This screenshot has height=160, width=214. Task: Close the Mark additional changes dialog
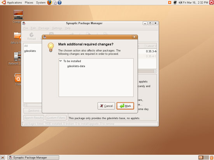(134, 37)
